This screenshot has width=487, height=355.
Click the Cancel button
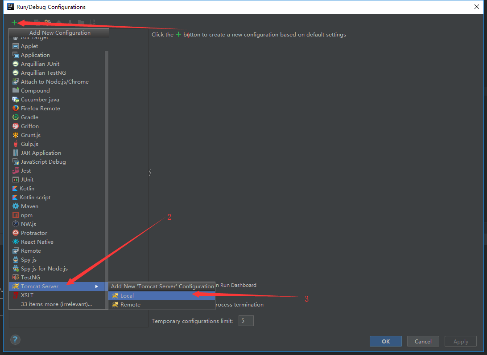tap(423, 341)
